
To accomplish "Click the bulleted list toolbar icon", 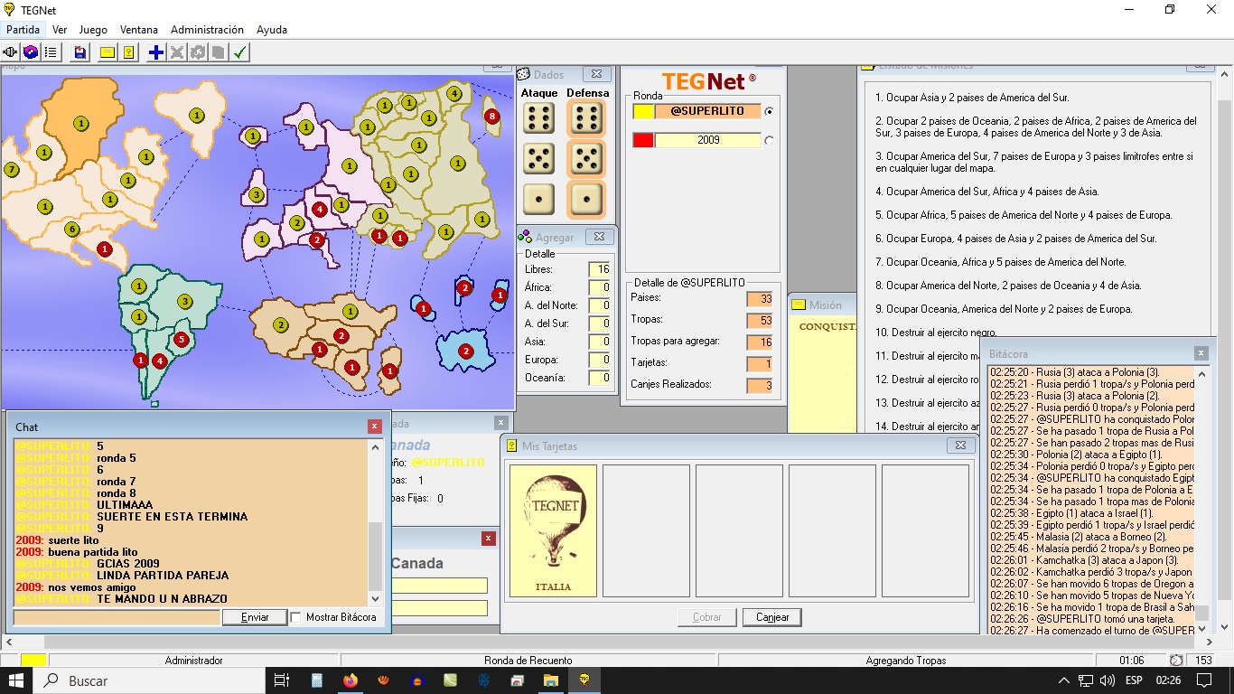I will [x=51, y=52].
